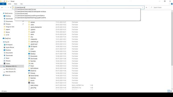Select the Saved Games folder icon
The image size is (173, 97).
[x=29, y=75]
